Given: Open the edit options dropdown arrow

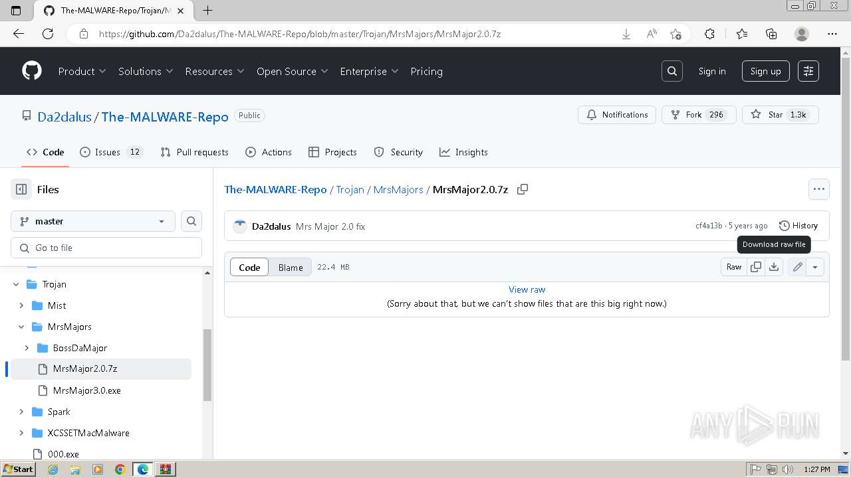Looking at the screenshot, I should [x=815, y=267].
